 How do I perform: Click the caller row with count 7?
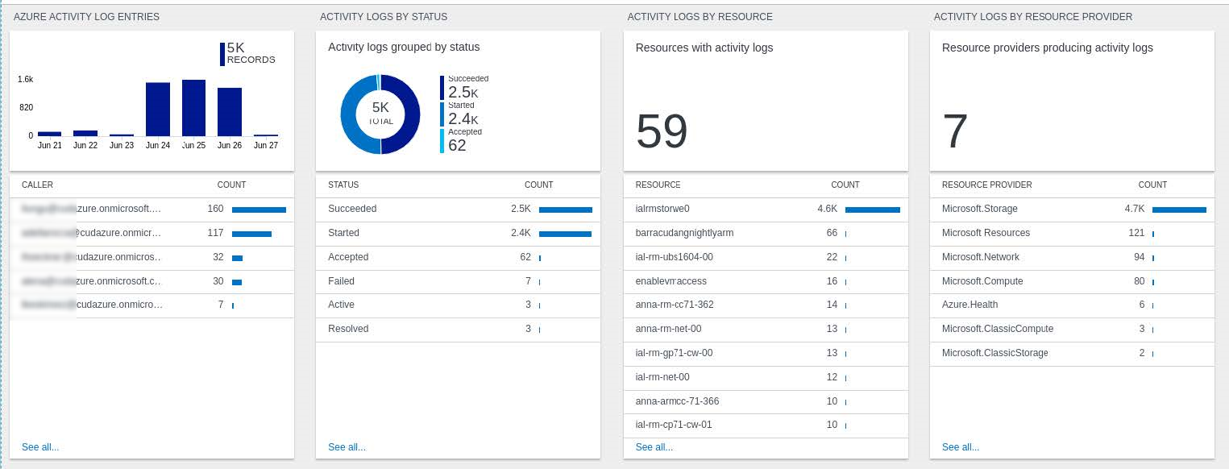(x=152, y=305)
